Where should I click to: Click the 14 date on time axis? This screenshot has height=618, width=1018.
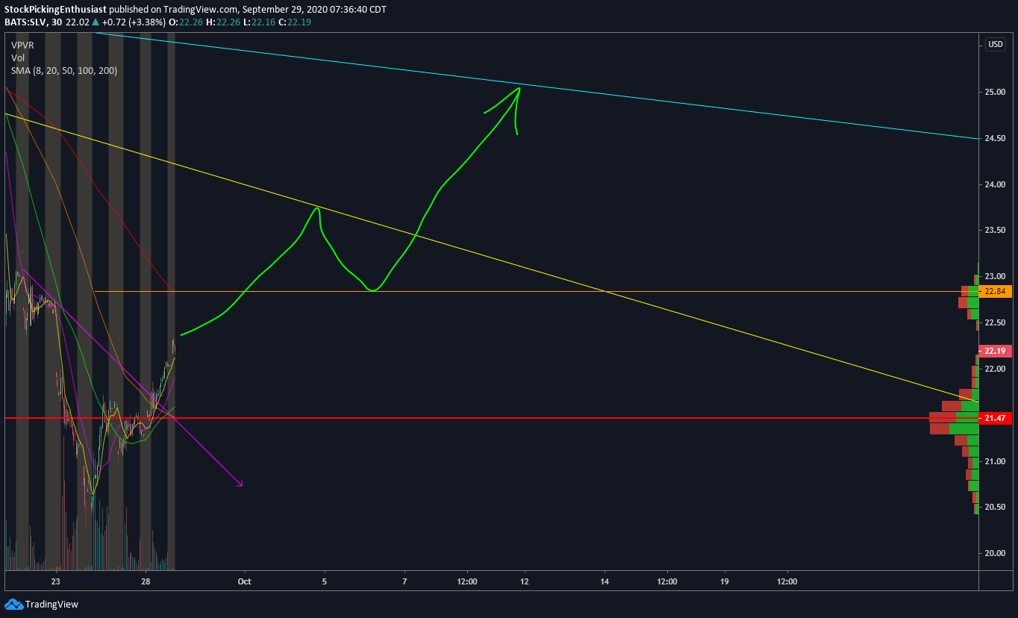pos(605,581)
